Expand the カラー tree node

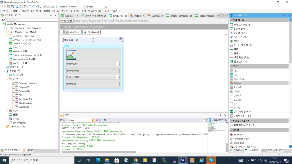tap(8, 111)
